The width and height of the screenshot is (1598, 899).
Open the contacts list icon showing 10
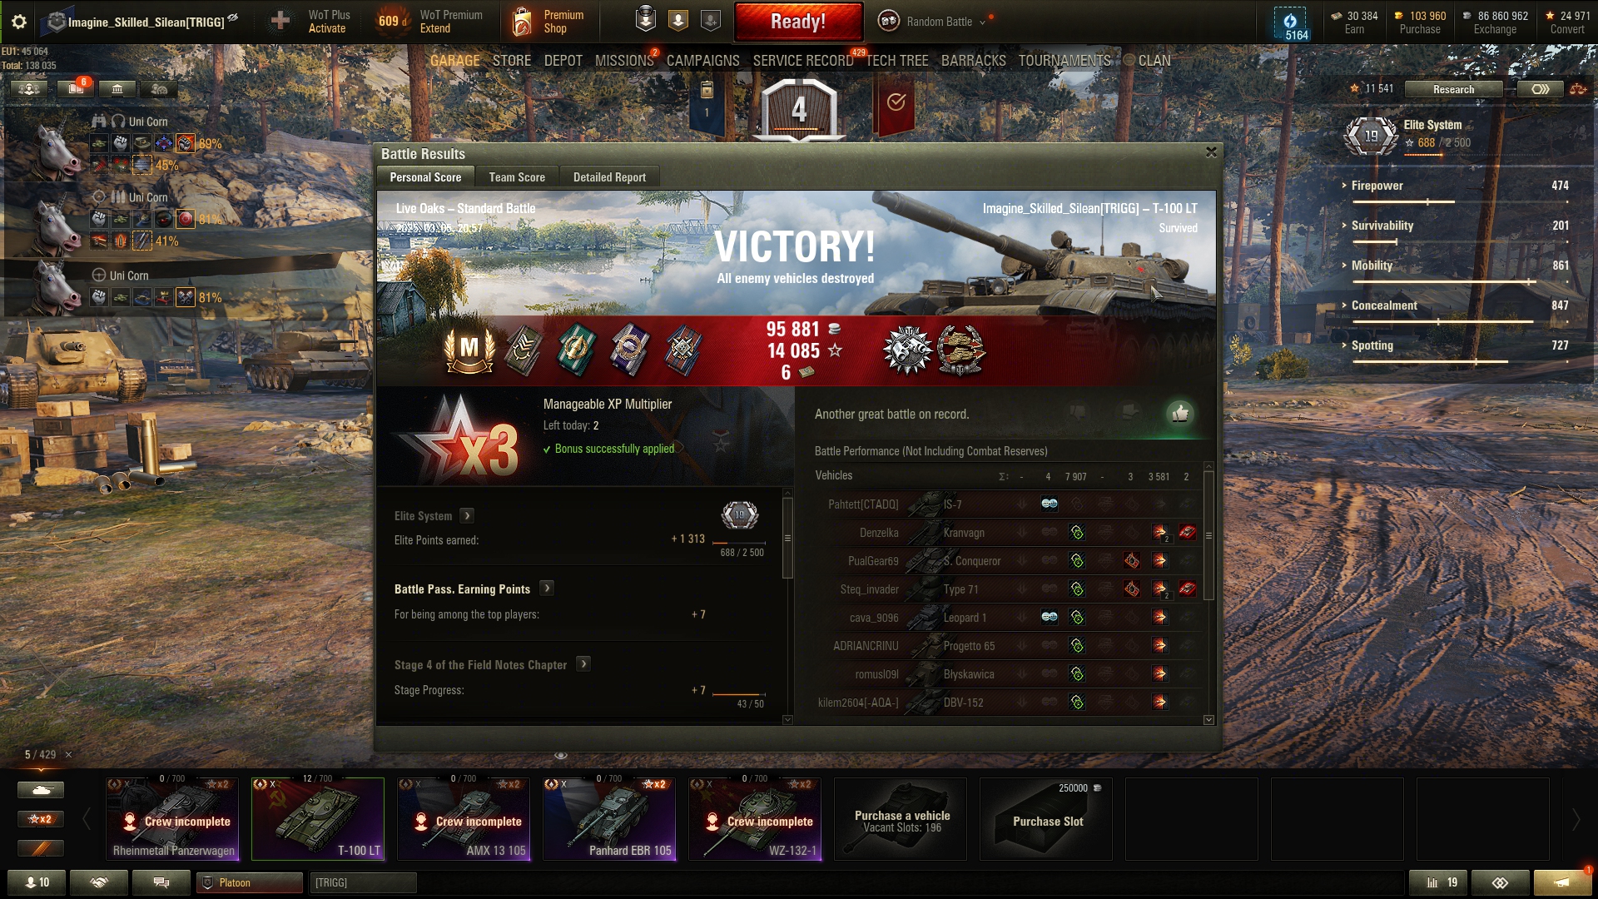tap(37, 882)
